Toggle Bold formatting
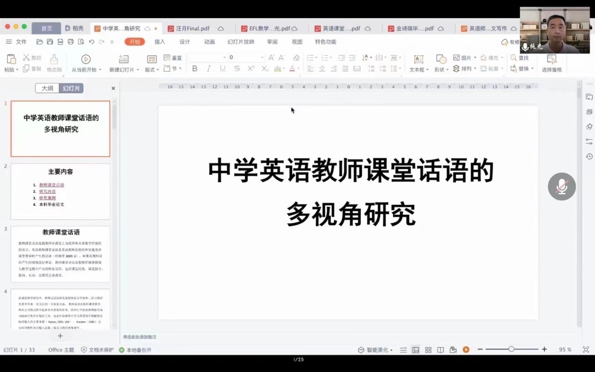The image size is (595, 372). click(x=194, y=69)
